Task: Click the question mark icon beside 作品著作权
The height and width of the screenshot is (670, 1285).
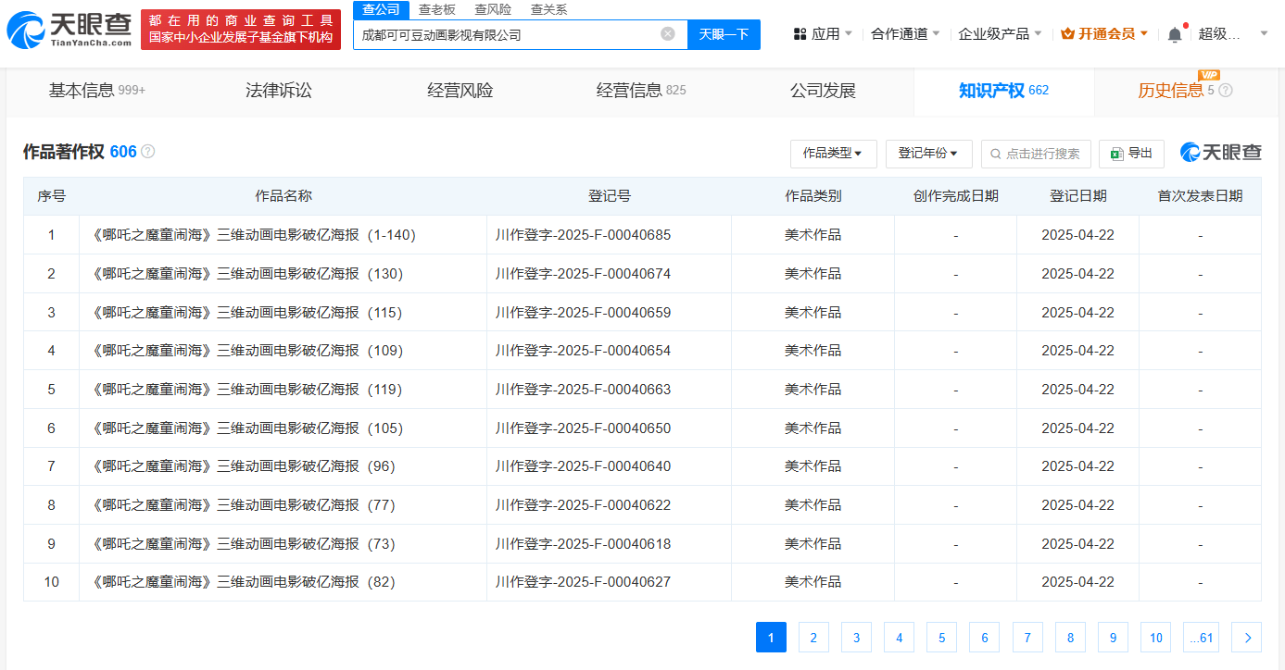Action: click(148, 151)
